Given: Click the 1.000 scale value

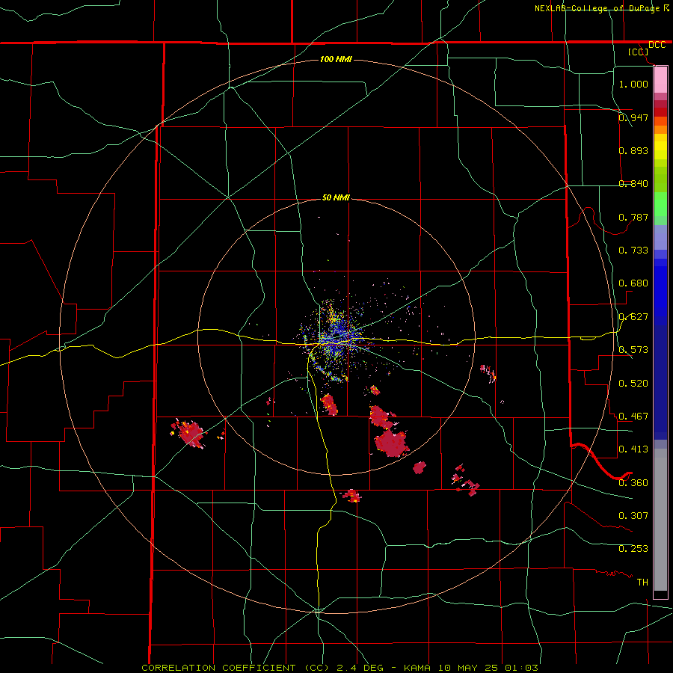Looking at the screenshot, I should pos(633,84).
